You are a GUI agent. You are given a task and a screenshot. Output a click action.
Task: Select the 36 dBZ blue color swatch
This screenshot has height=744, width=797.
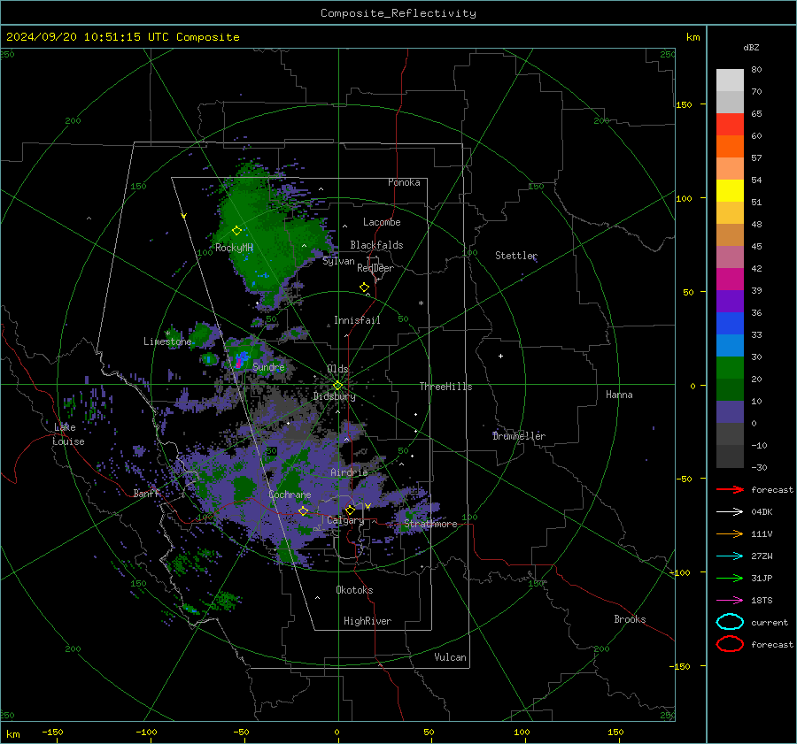[730, 323]
